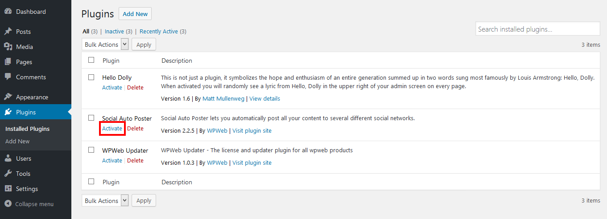Check the Hello Dolly plugin checkbox
This screenshot has width=607, height=219.
[91, 77]
